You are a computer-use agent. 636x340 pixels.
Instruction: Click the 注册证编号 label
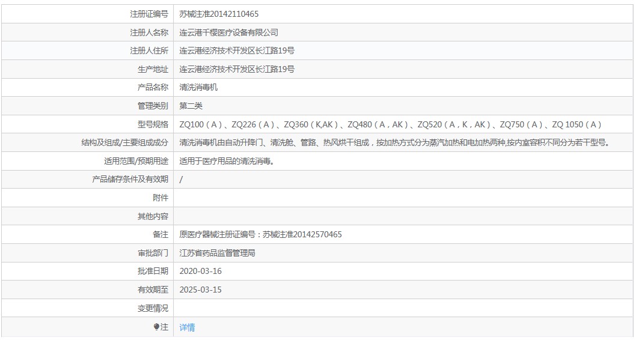tap(149, 14)
